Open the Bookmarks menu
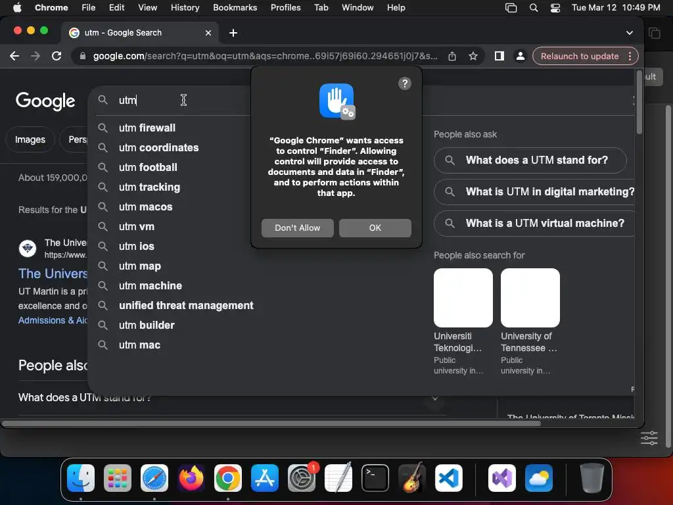673x505 pixels. pos(235,8)
